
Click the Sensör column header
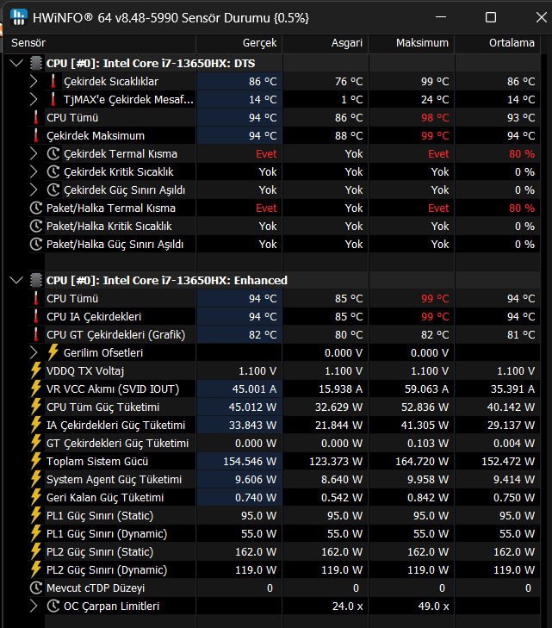(100, 43)
